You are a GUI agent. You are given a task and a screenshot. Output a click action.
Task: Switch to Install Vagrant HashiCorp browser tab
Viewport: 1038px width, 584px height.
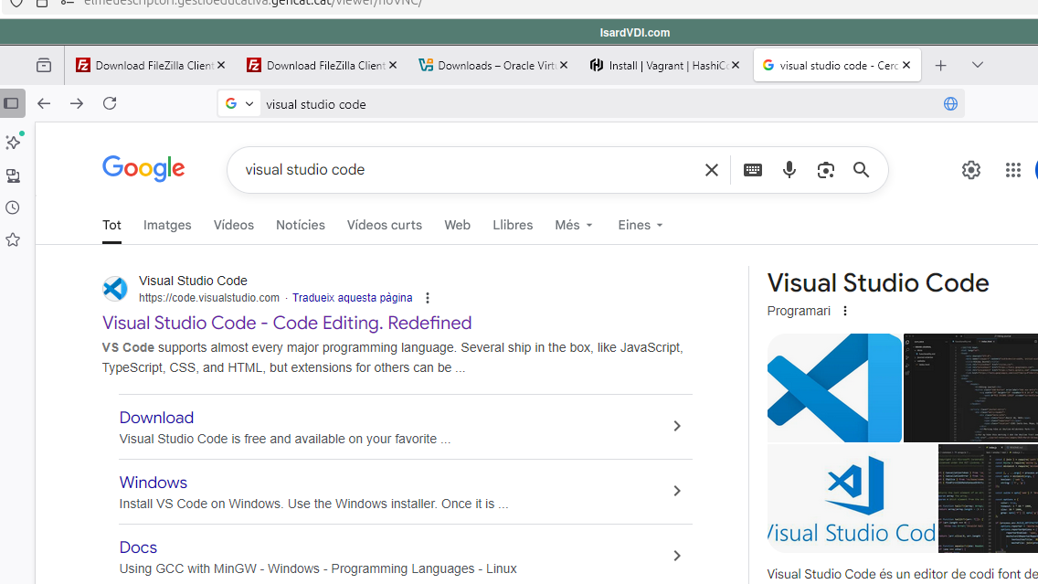pos(660,66)
